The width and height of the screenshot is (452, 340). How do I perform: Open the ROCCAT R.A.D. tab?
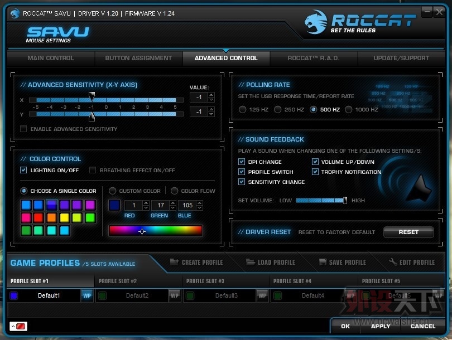pos(314,58)
